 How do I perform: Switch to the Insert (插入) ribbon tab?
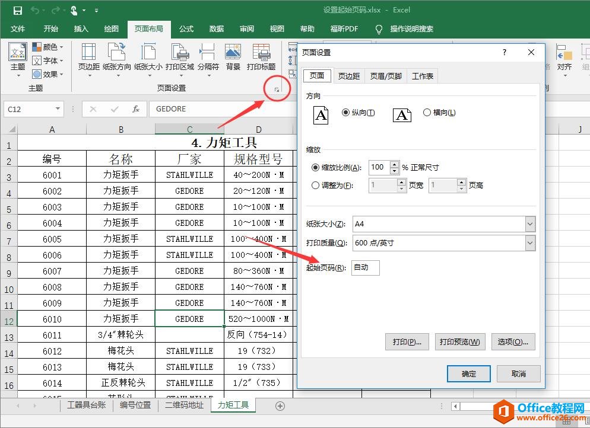click(81, 29)
